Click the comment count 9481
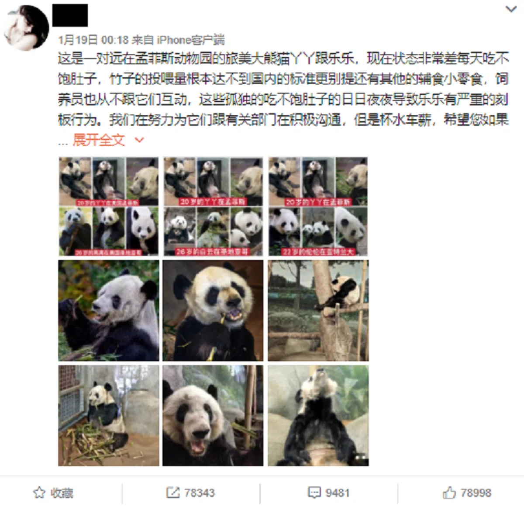Image resolution: width=524 pixels, height=506 pixels. click(x=338, y=493)
